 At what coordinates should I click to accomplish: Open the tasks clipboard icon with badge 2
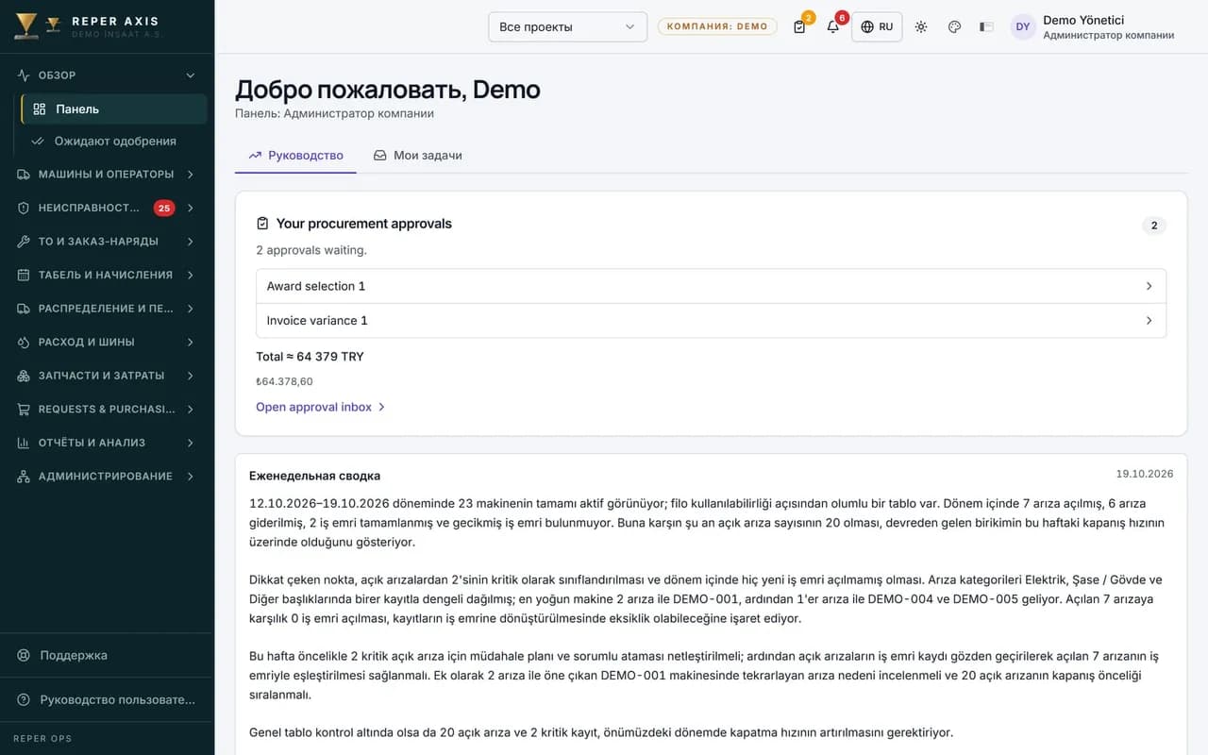pos(800,26)
